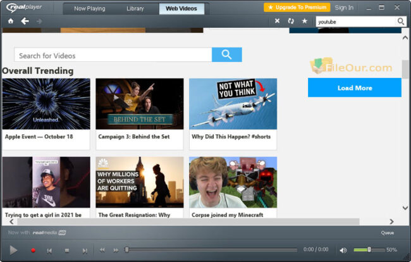Viewport: 411px width, 262px height.
Task: Click the Search for Videos field
Action: 113,55
